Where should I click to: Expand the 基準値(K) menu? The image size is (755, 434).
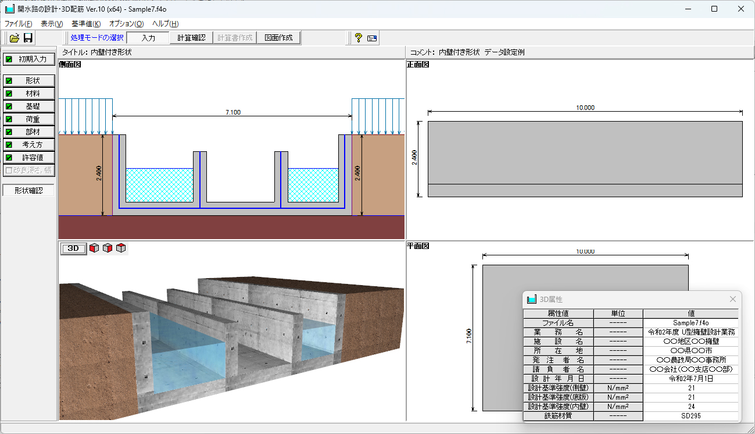coord(86,24)
